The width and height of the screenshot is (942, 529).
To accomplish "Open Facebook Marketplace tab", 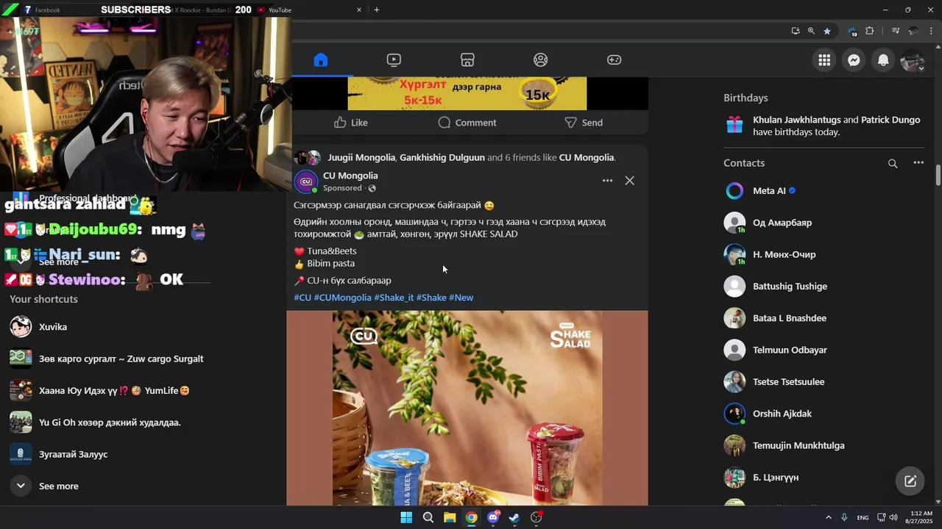I will point(467,60).
